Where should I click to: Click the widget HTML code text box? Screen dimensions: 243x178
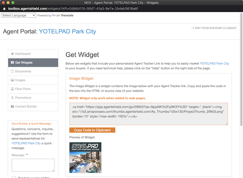[x=149, y=114]
